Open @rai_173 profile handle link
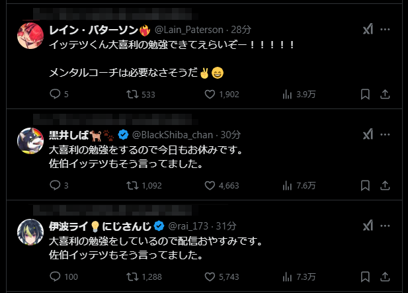Viewport: 408px width, 293px height. click(x=196, y=226)
